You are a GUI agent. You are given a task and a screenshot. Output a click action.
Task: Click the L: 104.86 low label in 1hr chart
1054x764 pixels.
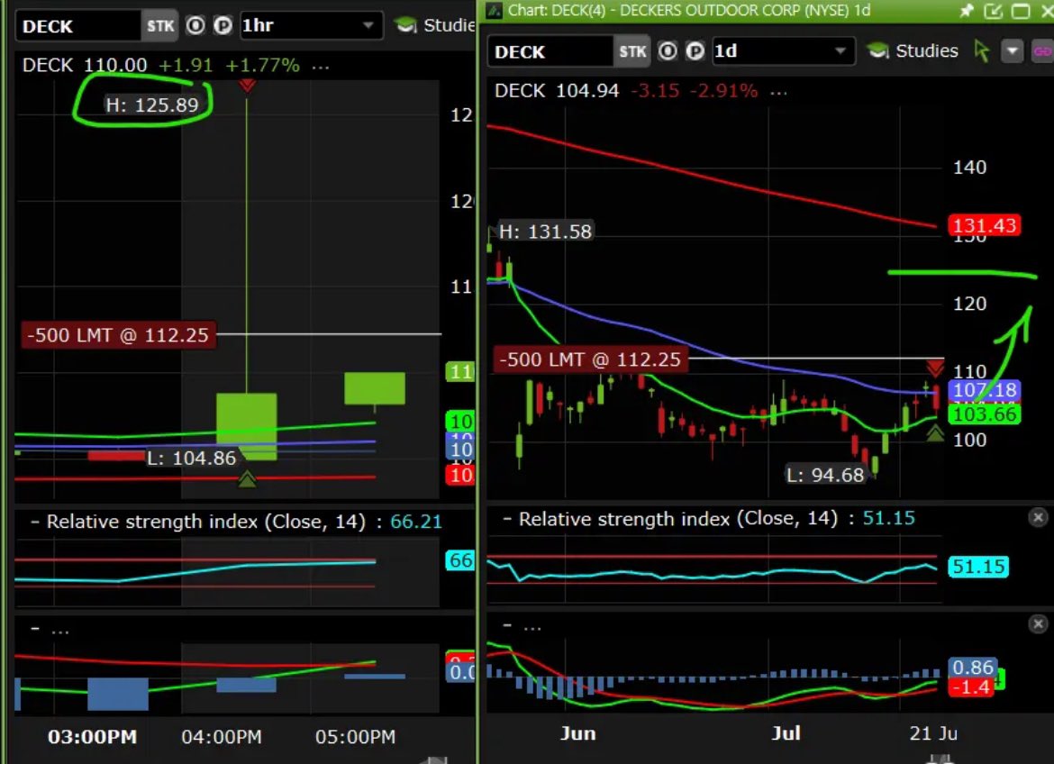191,458
